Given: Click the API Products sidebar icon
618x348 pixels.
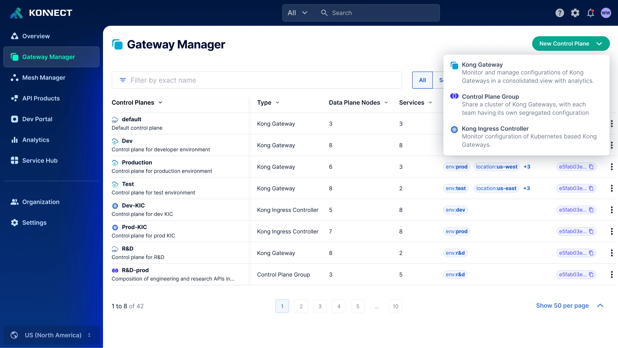Looking at the screenshot, I should pyautogui.click(x=14, y=98).
